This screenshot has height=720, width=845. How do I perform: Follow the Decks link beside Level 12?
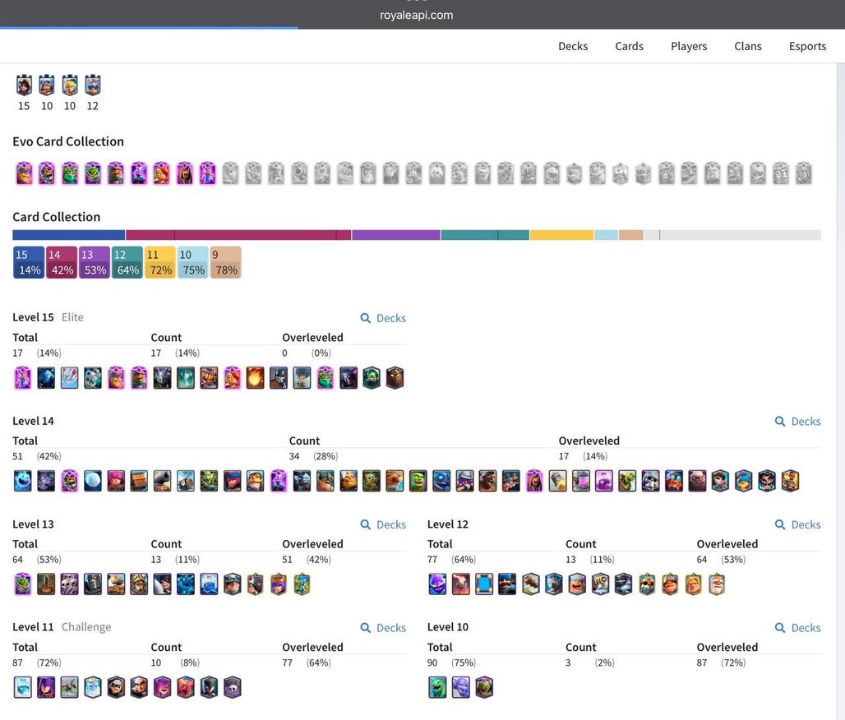click(x=797, y=524)
